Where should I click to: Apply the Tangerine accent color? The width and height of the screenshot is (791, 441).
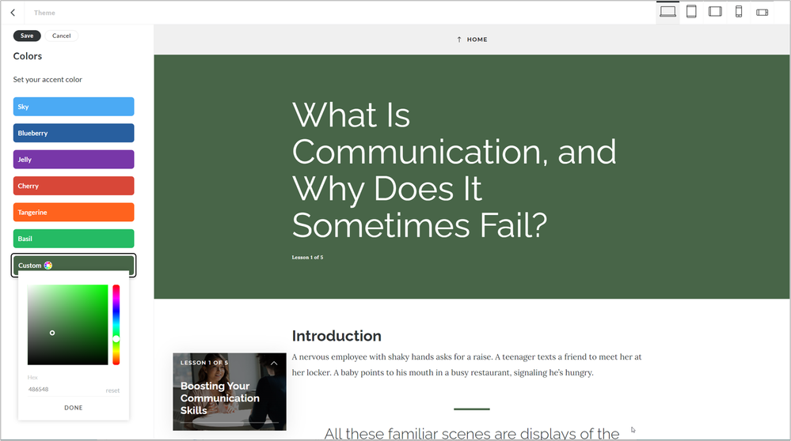(74, 213)
